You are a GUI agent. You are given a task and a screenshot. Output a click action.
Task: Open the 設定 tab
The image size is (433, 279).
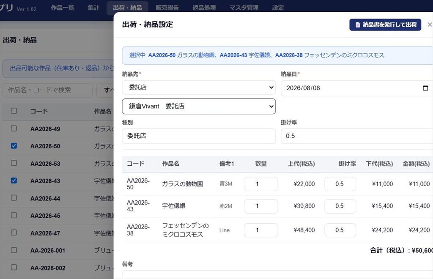[x=278, y=8]
